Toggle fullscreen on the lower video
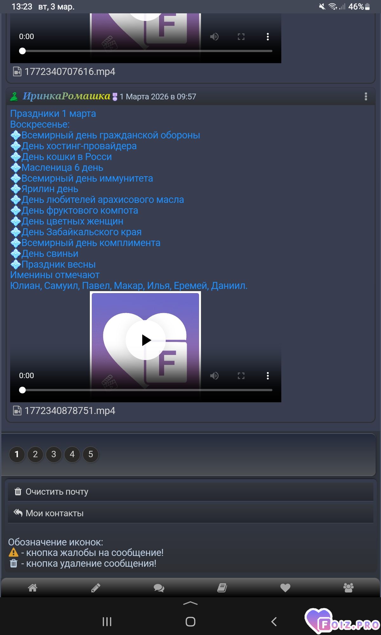Viewport: 381px width, 635px height. pos(241,376)
